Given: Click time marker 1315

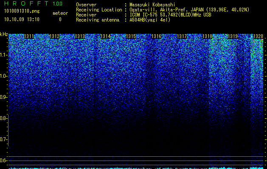Looking at the screenshot, I should click(x=131, y=36).
